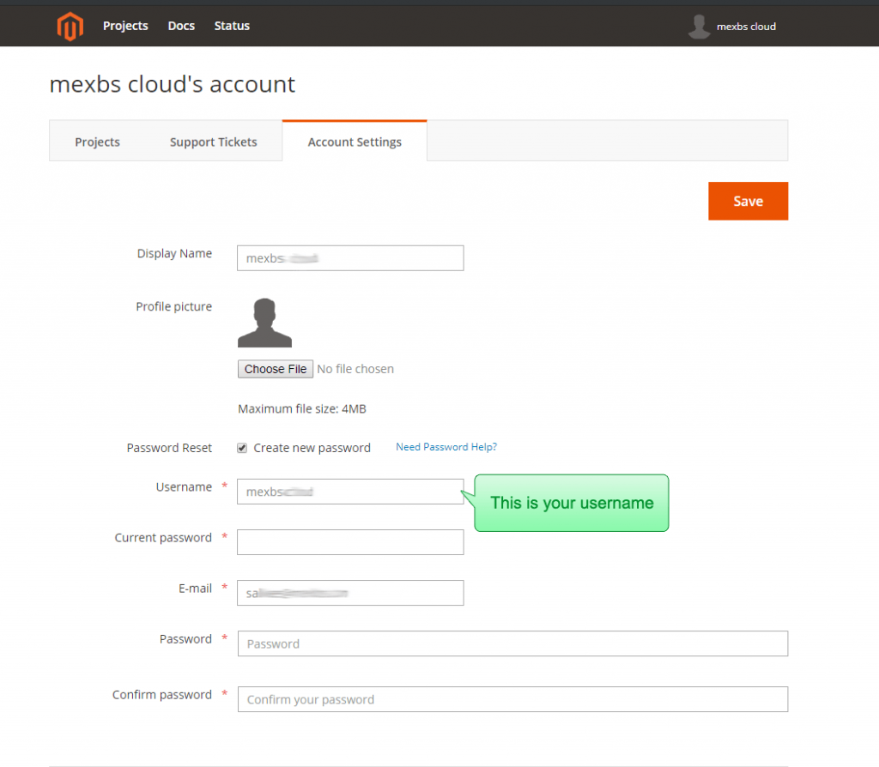Click the user avatar icon in header
Screen dimensions: 879x767
pyautogui.click(x=699, y=27)
